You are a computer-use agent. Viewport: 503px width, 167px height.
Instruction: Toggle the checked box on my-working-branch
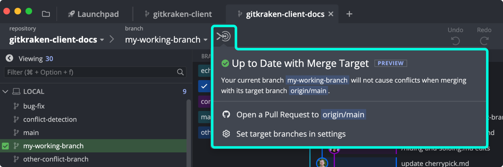(5, 146)
